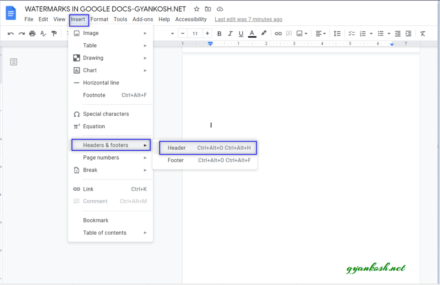Viewport: 440px width, 285px height.
Task: Select Footnote from the Insert menu
Action: [95, 95]
